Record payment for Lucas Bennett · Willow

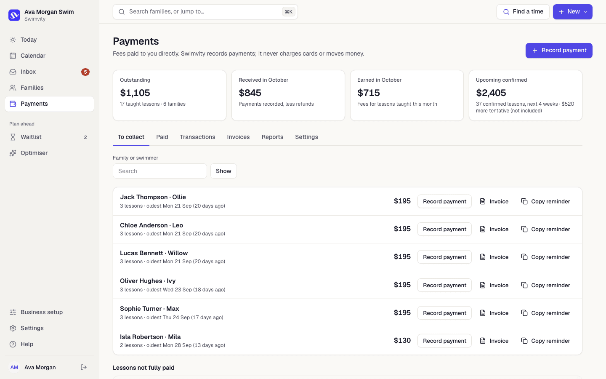444,257
